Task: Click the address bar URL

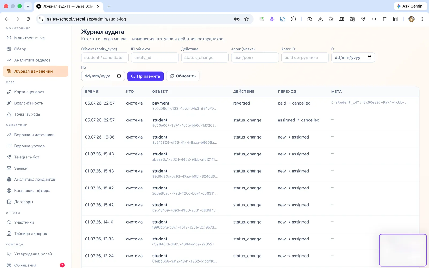Action: coord(87,19)
